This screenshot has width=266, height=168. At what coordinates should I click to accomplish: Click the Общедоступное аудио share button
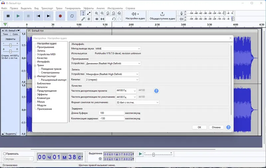pos(162,16)
